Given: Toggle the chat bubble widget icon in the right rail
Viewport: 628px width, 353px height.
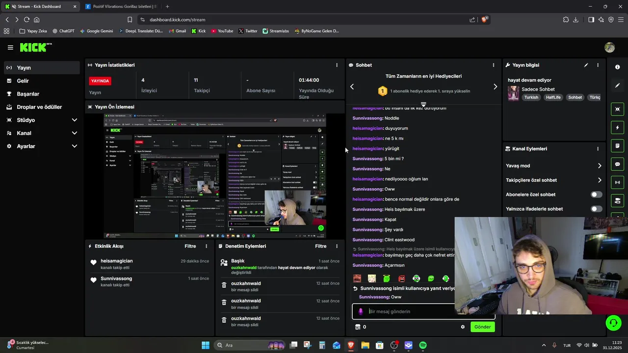Looking at the screenshot, I should click(617, 164).
